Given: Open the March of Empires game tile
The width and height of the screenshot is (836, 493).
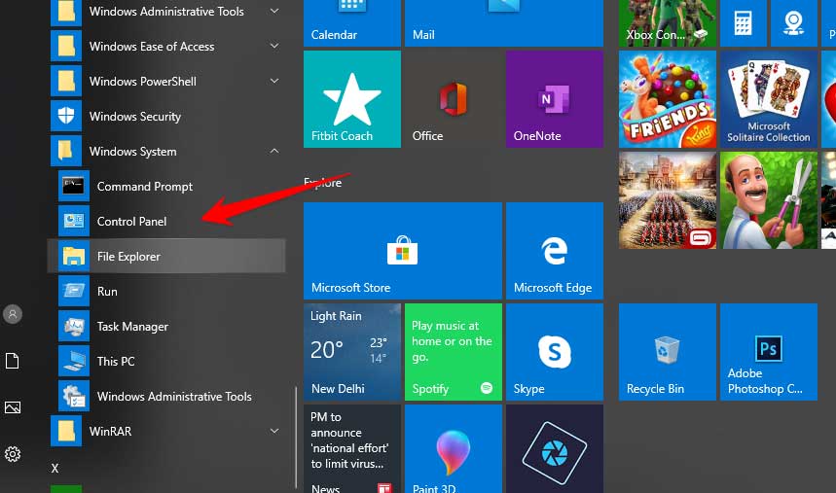Looking at the screenshot, I should pyautogui.click(x=667, y=200).
